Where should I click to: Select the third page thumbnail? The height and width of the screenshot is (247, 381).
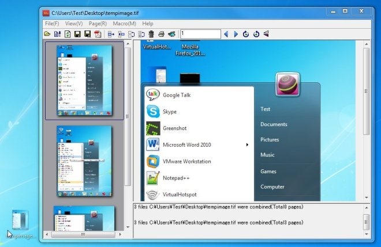tap(84, 218)
